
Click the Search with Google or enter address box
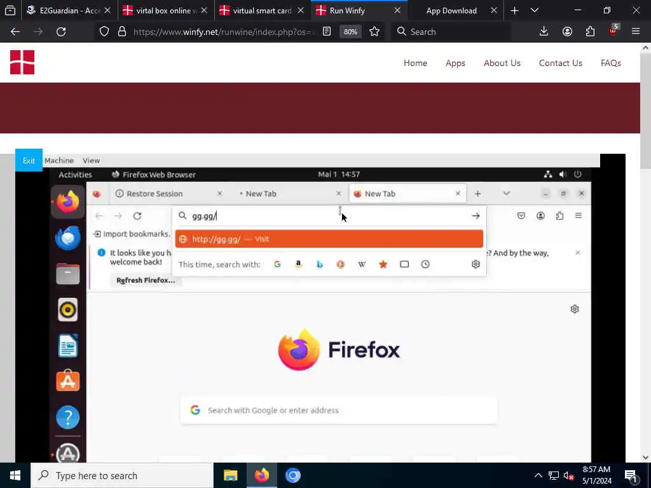pyautogui.click(x=338, y=410)
